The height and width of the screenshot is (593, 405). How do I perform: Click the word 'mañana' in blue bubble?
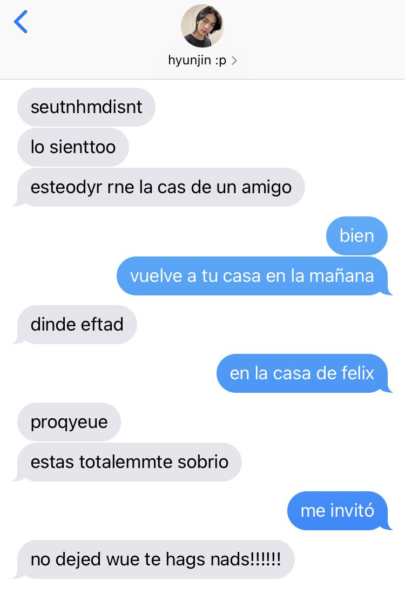click(342, 276)
